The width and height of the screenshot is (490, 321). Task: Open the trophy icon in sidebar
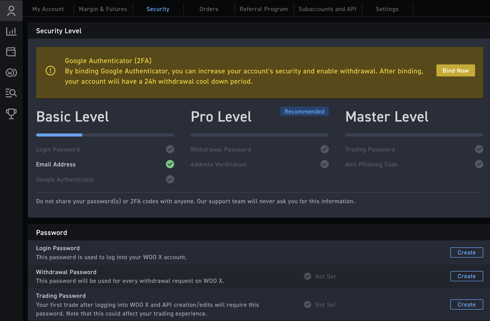click(x=11, y=114)
